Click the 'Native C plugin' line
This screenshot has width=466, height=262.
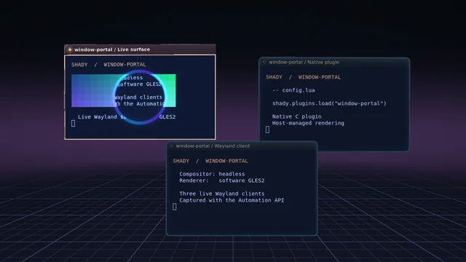tap(296, 116)
